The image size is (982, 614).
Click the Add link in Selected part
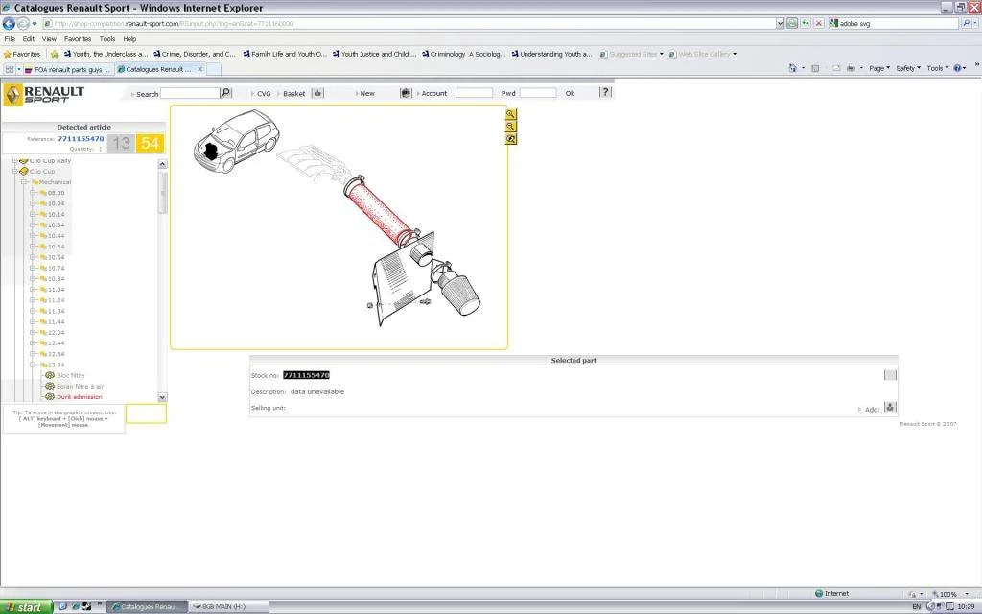(872, 409)
